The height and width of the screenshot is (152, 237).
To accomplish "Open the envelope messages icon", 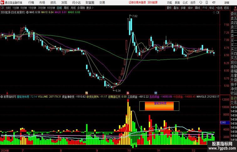I will [214, 2].
